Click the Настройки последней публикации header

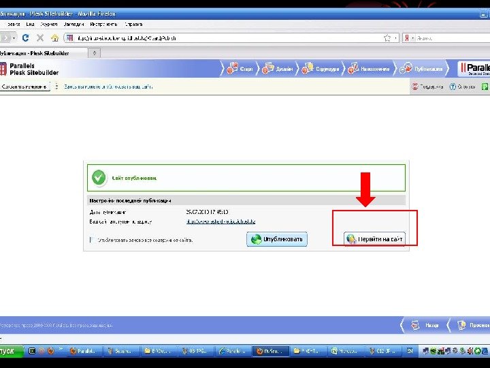130,200
